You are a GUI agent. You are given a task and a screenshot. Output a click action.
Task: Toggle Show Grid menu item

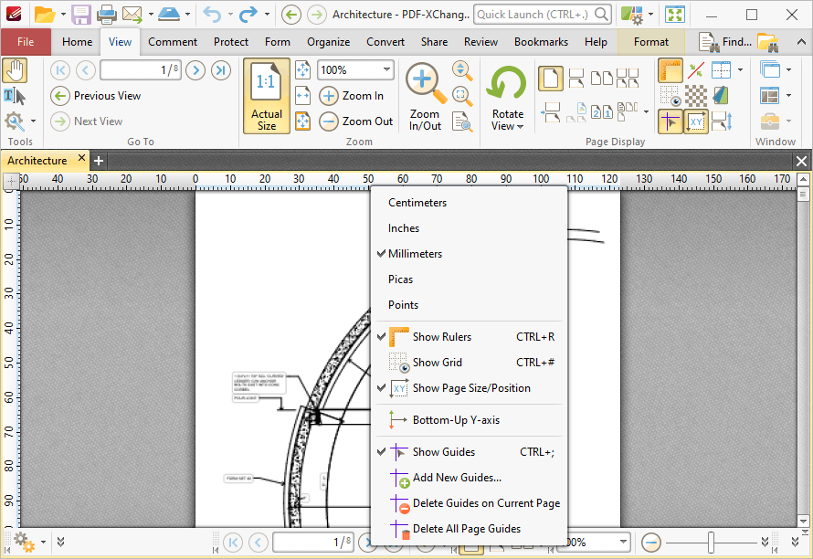click(x=470, y=363)
